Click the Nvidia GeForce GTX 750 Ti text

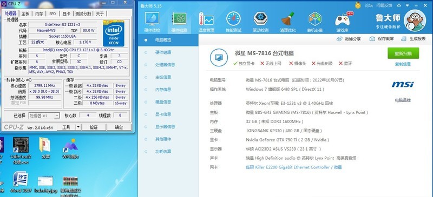click(287, 140)
